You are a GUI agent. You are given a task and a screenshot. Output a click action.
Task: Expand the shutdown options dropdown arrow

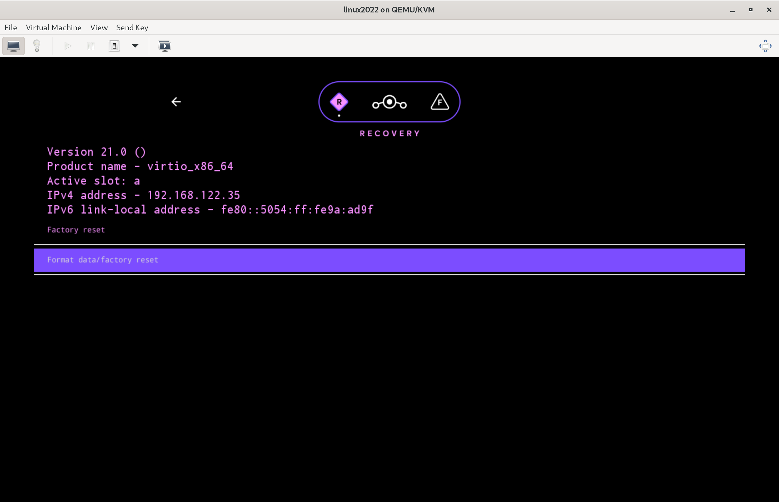click(x=135, y=46)
